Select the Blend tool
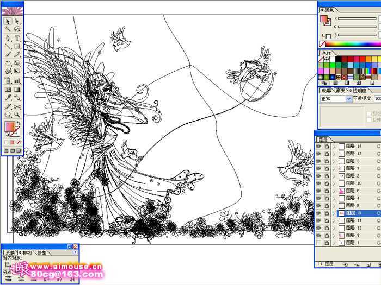The height and width of the screenshot is (285, 381). tap(17, 97)
